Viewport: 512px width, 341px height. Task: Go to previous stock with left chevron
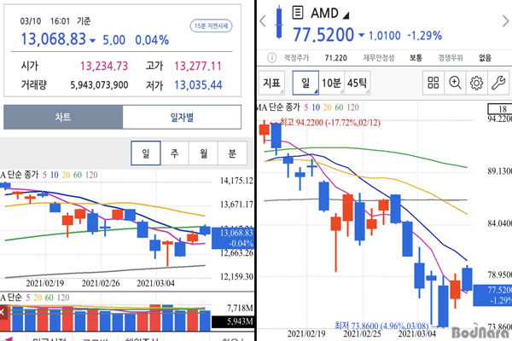pos(263,21)
